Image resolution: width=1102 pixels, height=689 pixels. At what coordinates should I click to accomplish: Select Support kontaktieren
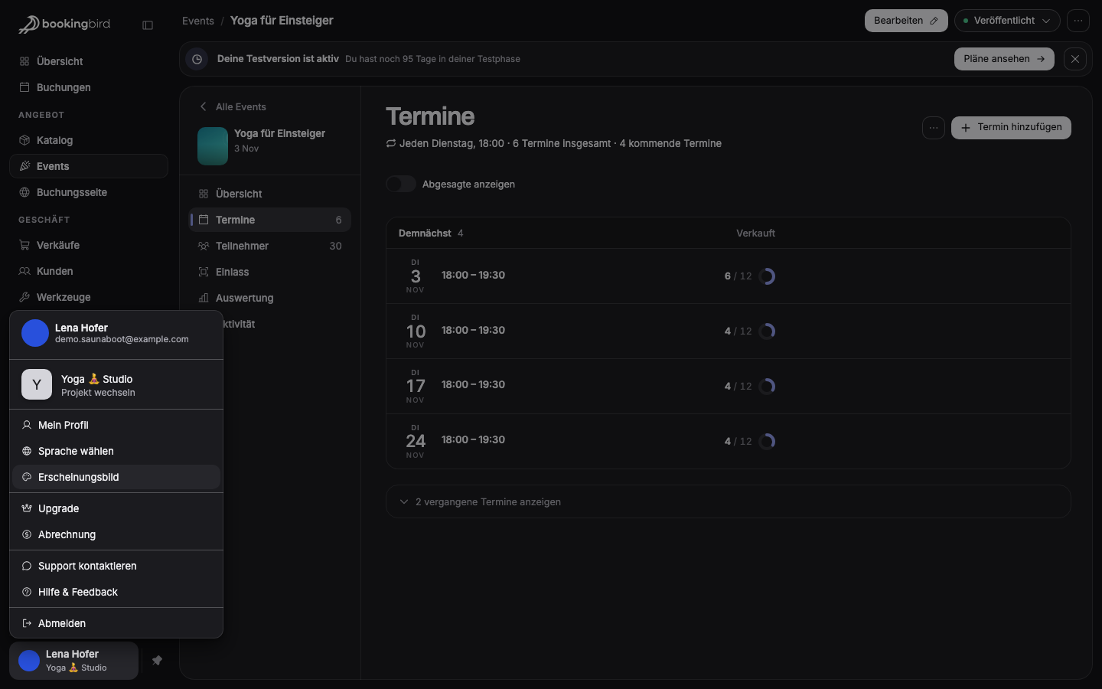coord(116,566)
